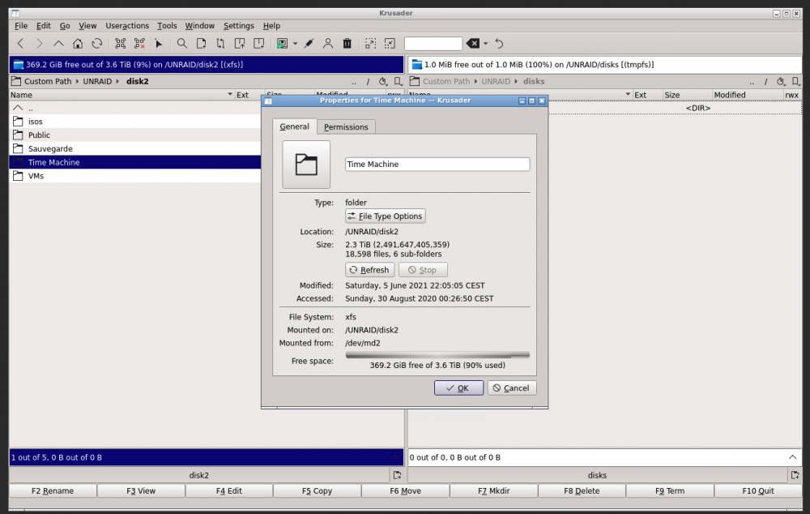Image resolution: width=810 pixels, height=514 pixels.
Task: Switch to the Permissions tab
Action: tap(346, 127)
